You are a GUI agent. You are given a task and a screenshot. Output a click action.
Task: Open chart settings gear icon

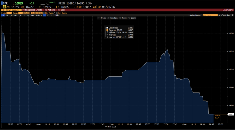pyautogui.click(x=233, y=15)
